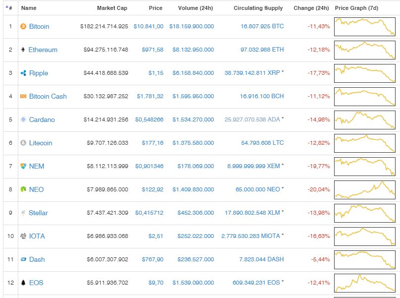Click Litecoin price $177,16
This screenshot has height=298, width=400.
tap(153, 143)
